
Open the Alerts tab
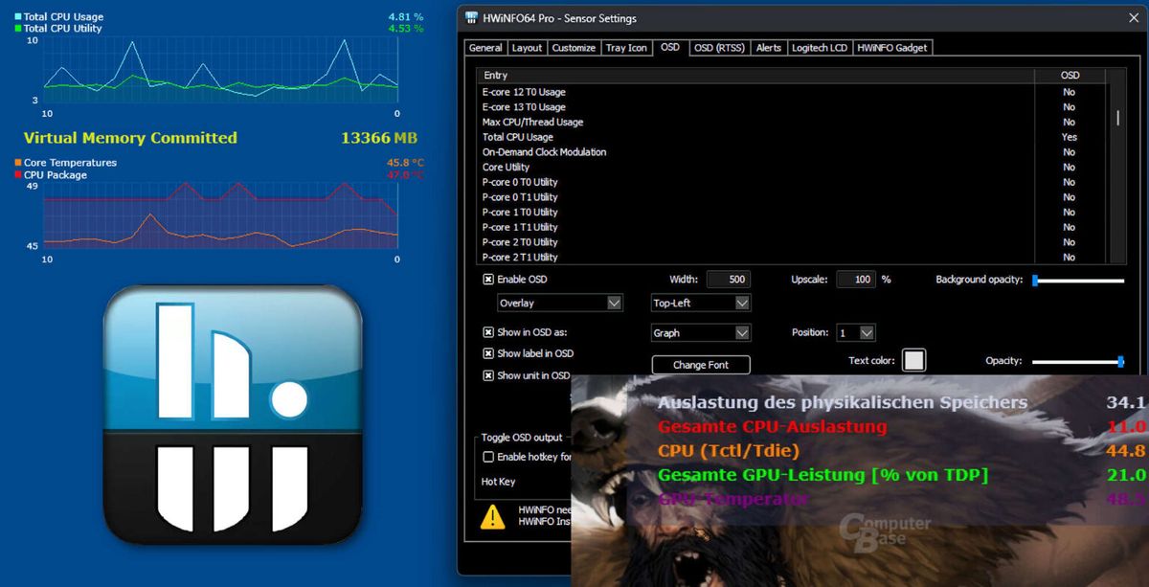pos(769,47)
